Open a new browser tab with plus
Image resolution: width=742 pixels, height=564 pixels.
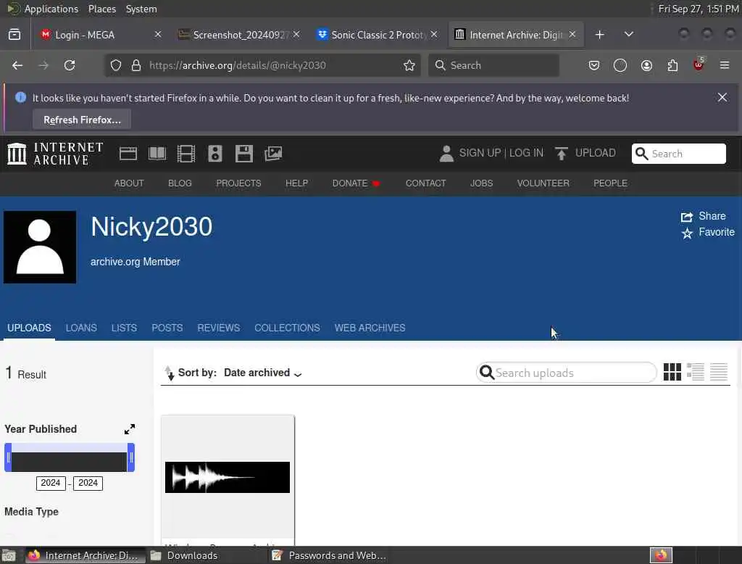pyautogui.click(x=599, y=35)
